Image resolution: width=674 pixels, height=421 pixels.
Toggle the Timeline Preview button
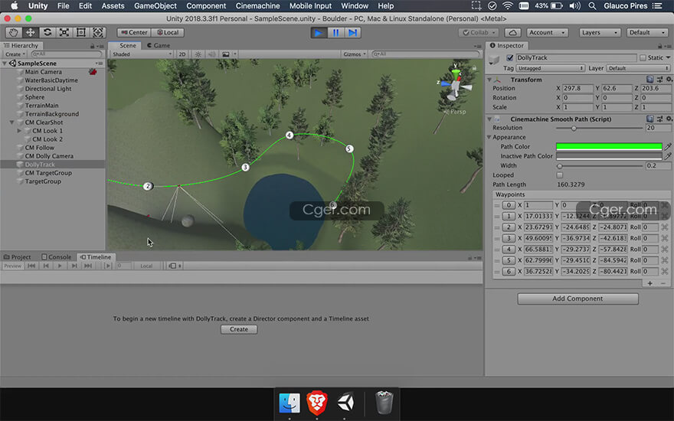pyautogui.click(x=13, y=266)
